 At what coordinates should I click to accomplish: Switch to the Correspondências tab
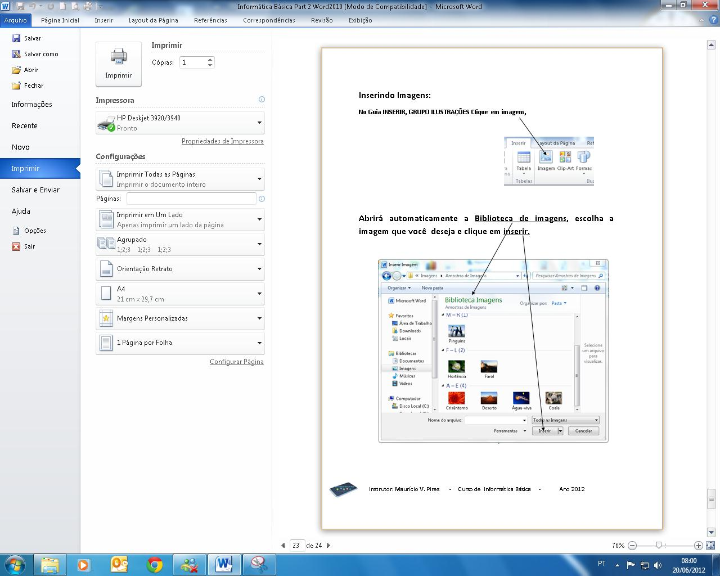tap(269, 20)
